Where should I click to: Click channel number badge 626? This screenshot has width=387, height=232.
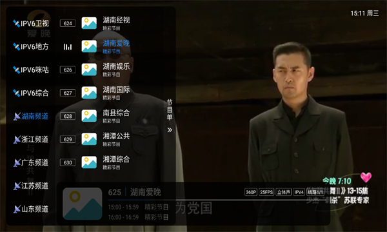68,70
